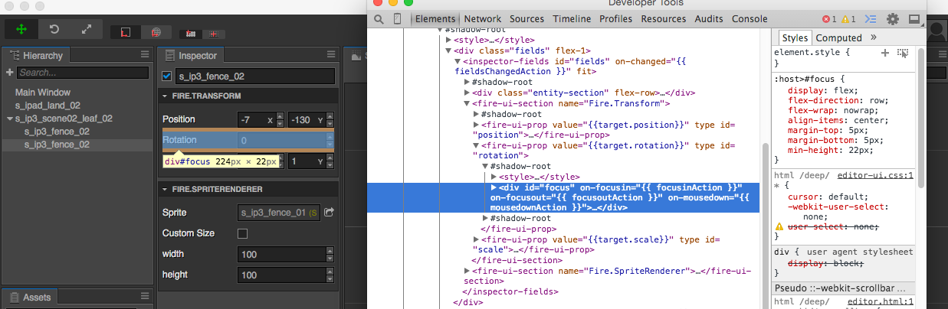Toggle the global coordinate globe button

[156, 32]
